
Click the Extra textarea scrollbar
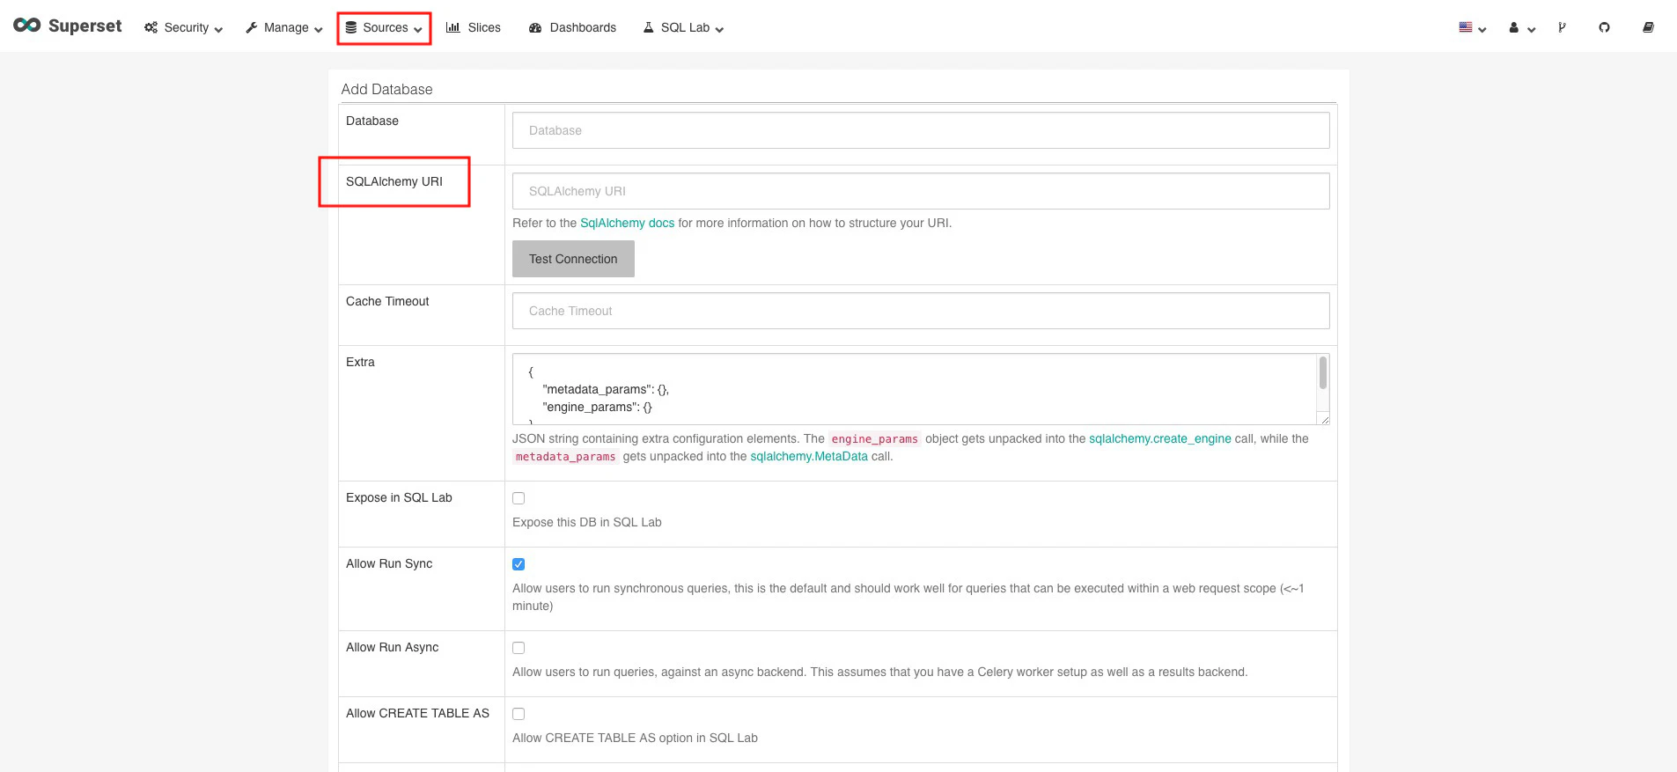coord(1322,373)
